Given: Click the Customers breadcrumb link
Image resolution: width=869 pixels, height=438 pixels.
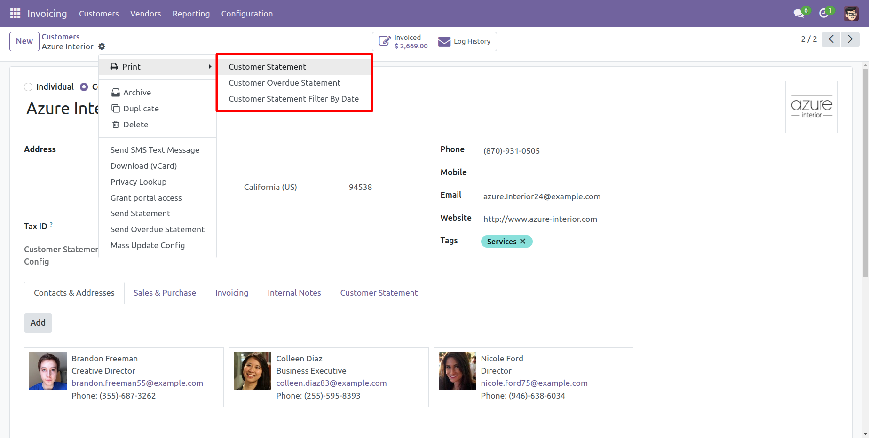Looking at the screenshot, I should pos(61,37).
